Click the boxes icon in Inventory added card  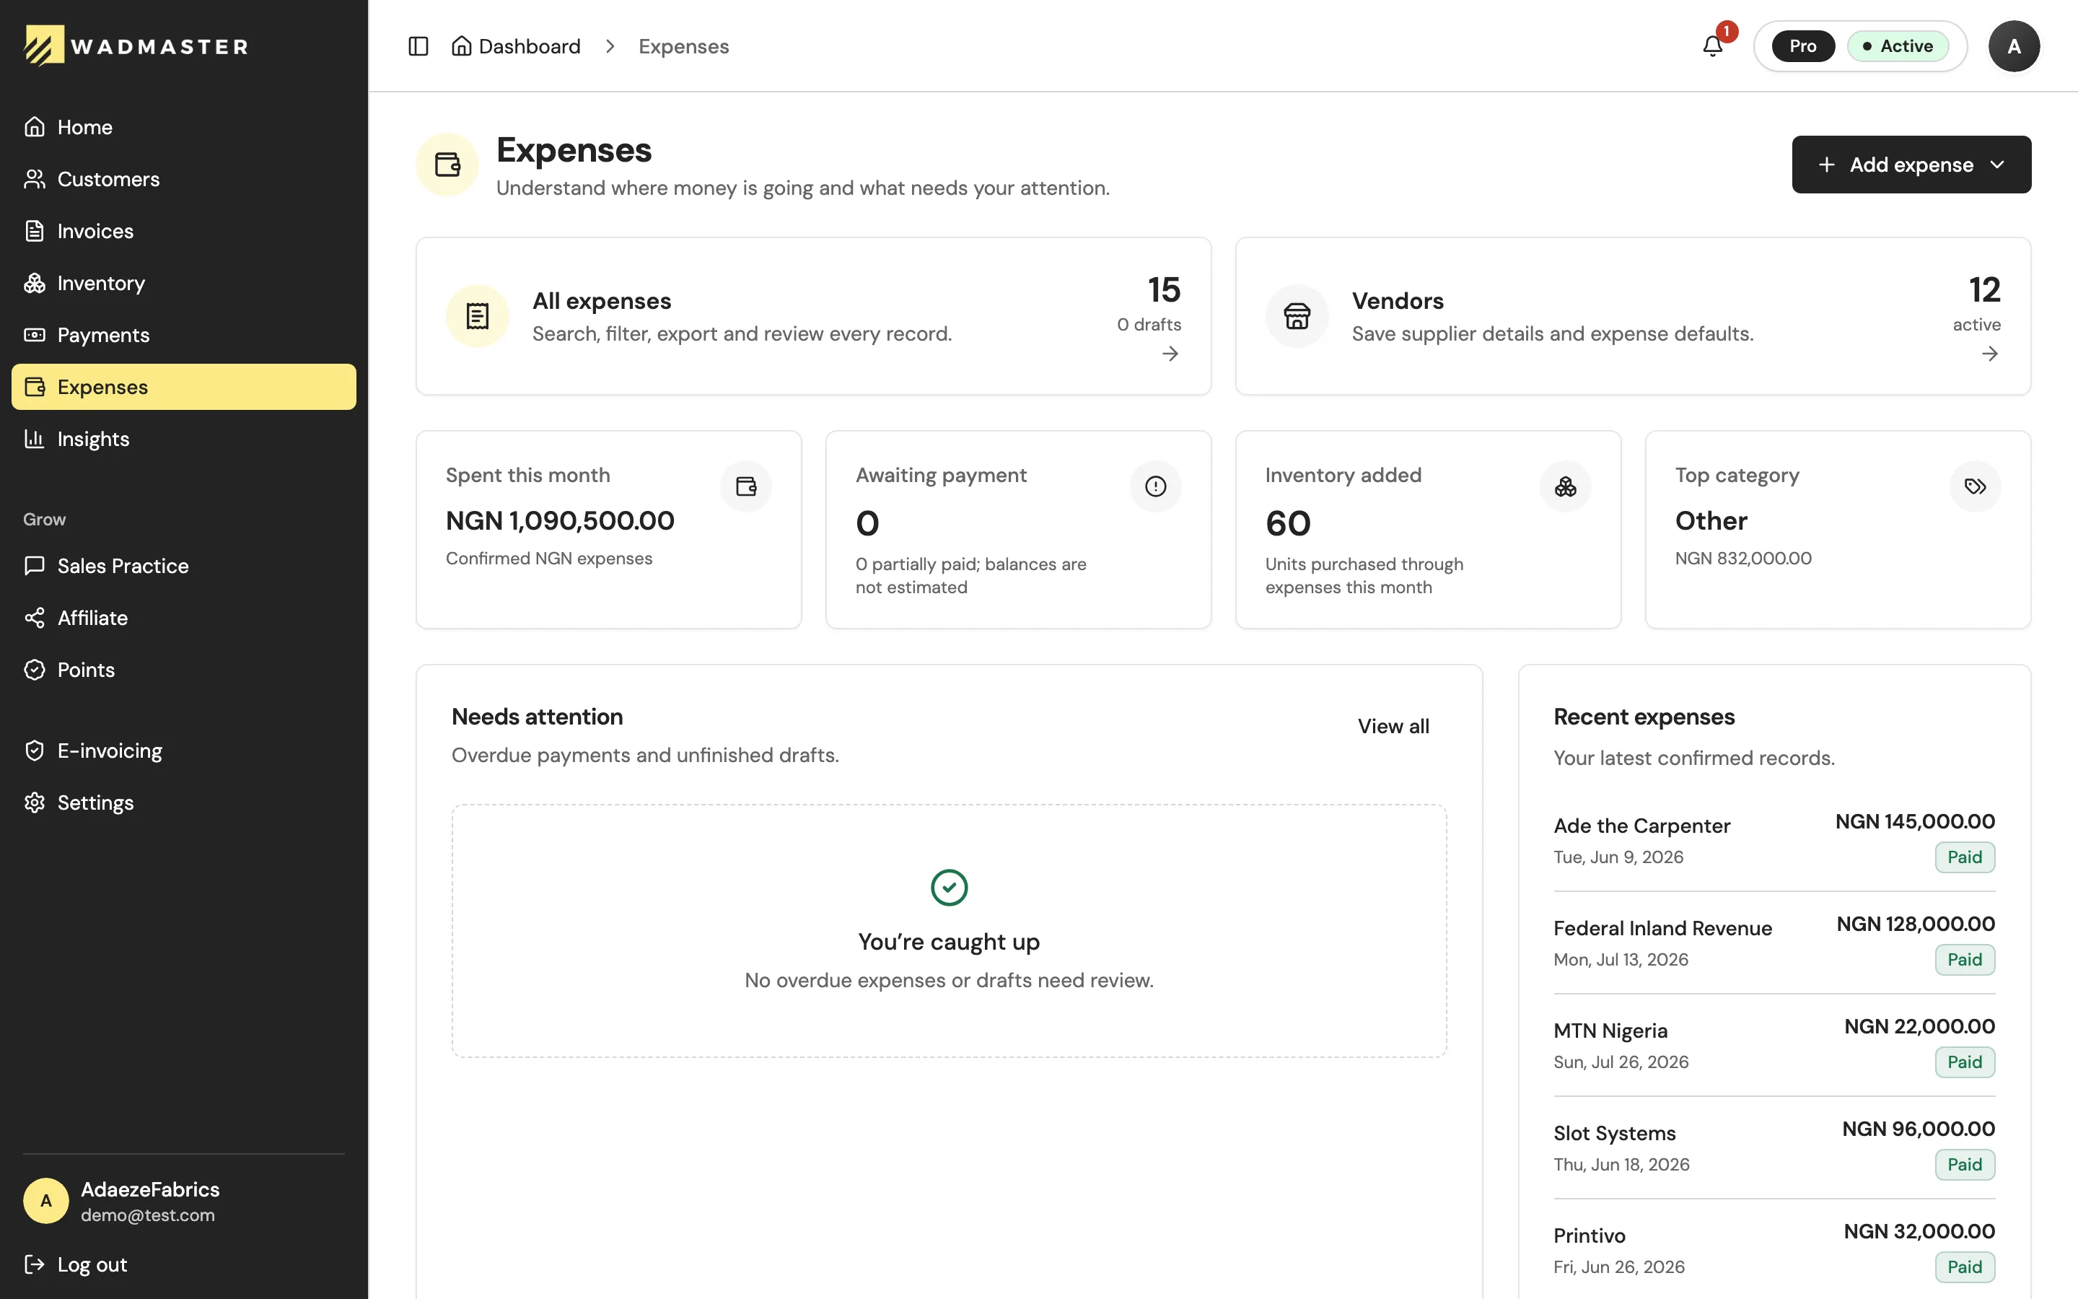1566,487
